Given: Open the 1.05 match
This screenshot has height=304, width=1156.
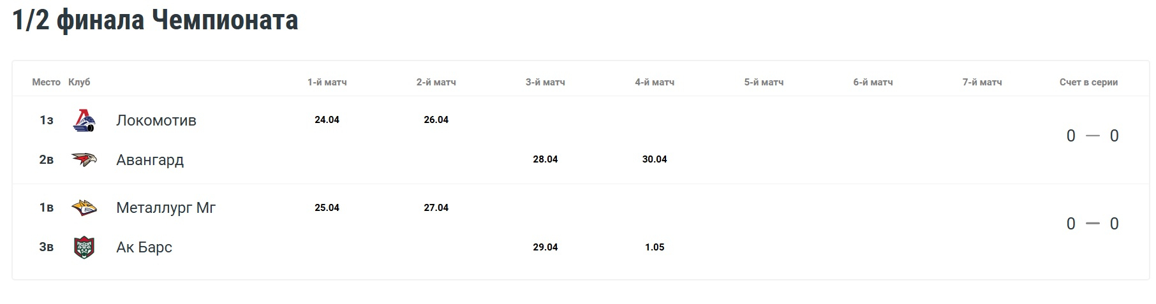Looking at the screenshot, I should [x=655, y=247].
